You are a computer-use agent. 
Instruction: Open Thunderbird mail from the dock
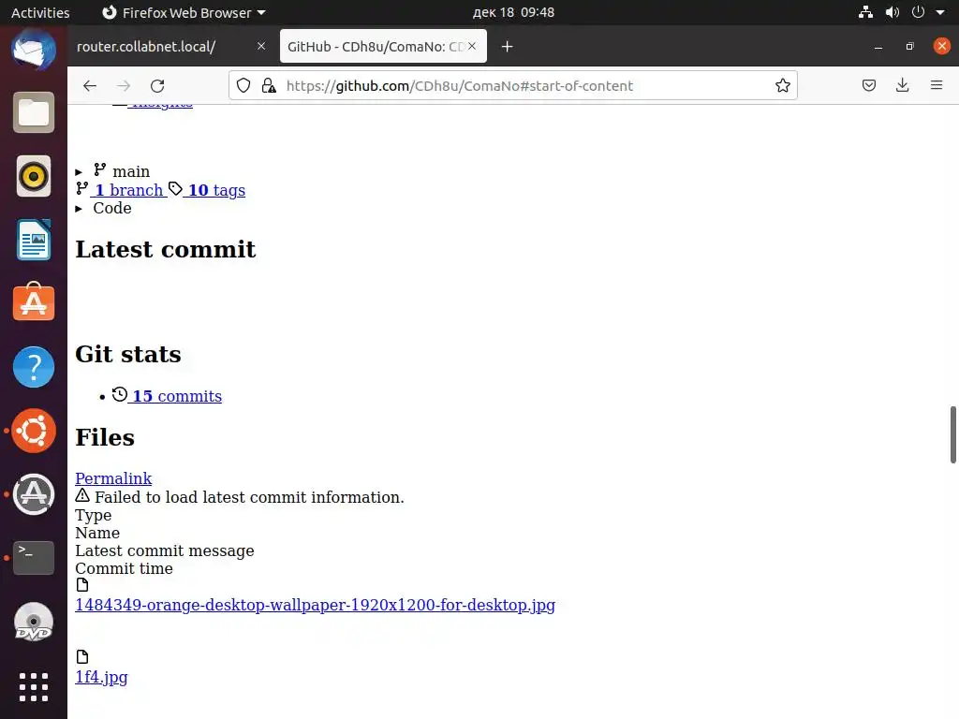[x=34, y=50]
